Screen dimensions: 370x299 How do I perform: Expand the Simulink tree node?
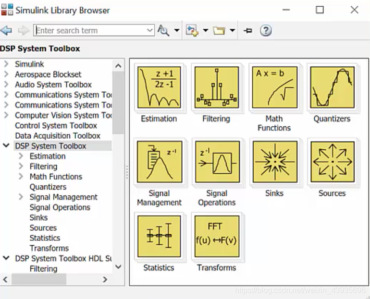(x=6, y=64)
